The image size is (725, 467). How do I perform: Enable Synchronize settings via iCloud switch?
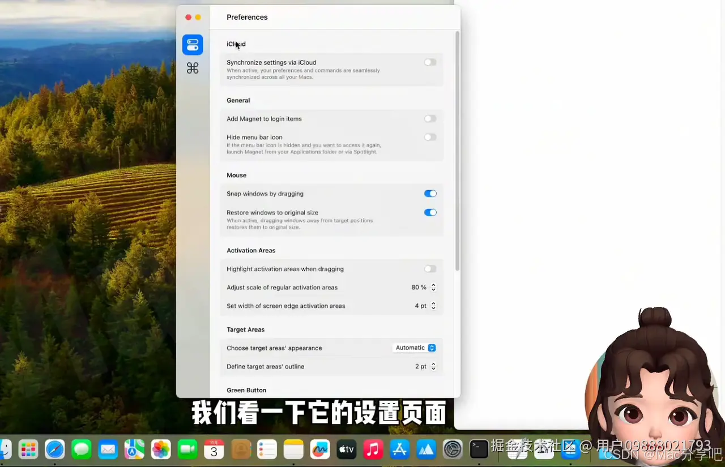[430, 62]
